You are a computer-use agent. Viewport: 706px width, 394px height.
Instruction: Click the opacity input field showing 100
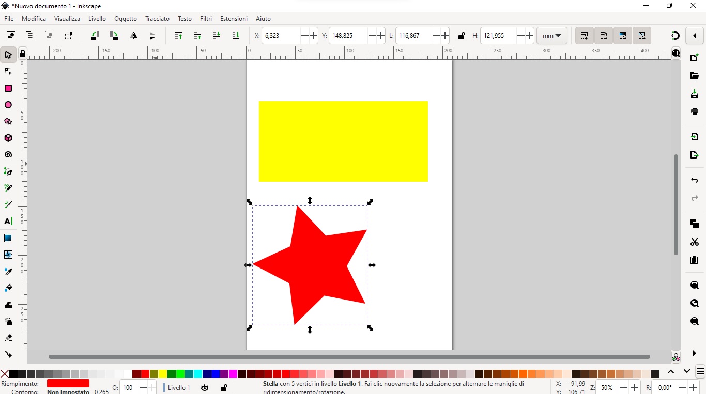128,388
